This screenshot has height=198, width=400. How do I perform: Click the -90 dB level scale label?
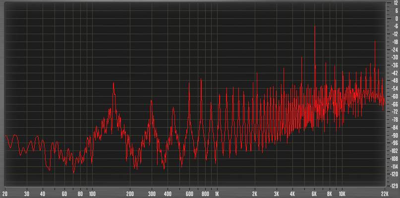click(395, 135)
